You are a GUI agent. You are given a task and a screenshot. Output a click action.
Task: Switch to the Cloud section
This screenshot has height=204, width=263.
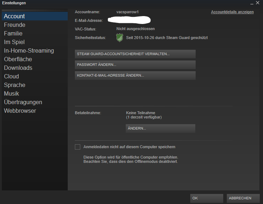[35, 76]
